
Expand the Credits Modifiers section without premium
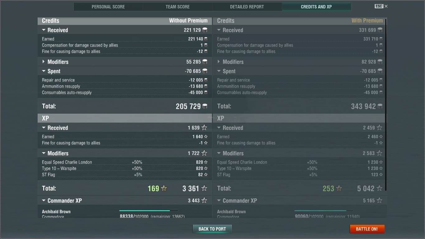44,62
